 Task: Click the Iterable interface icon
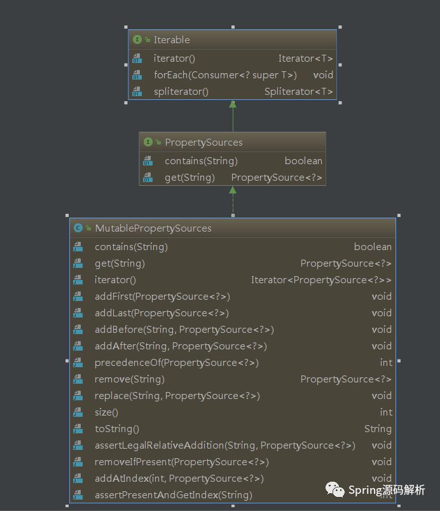(137, 39)
